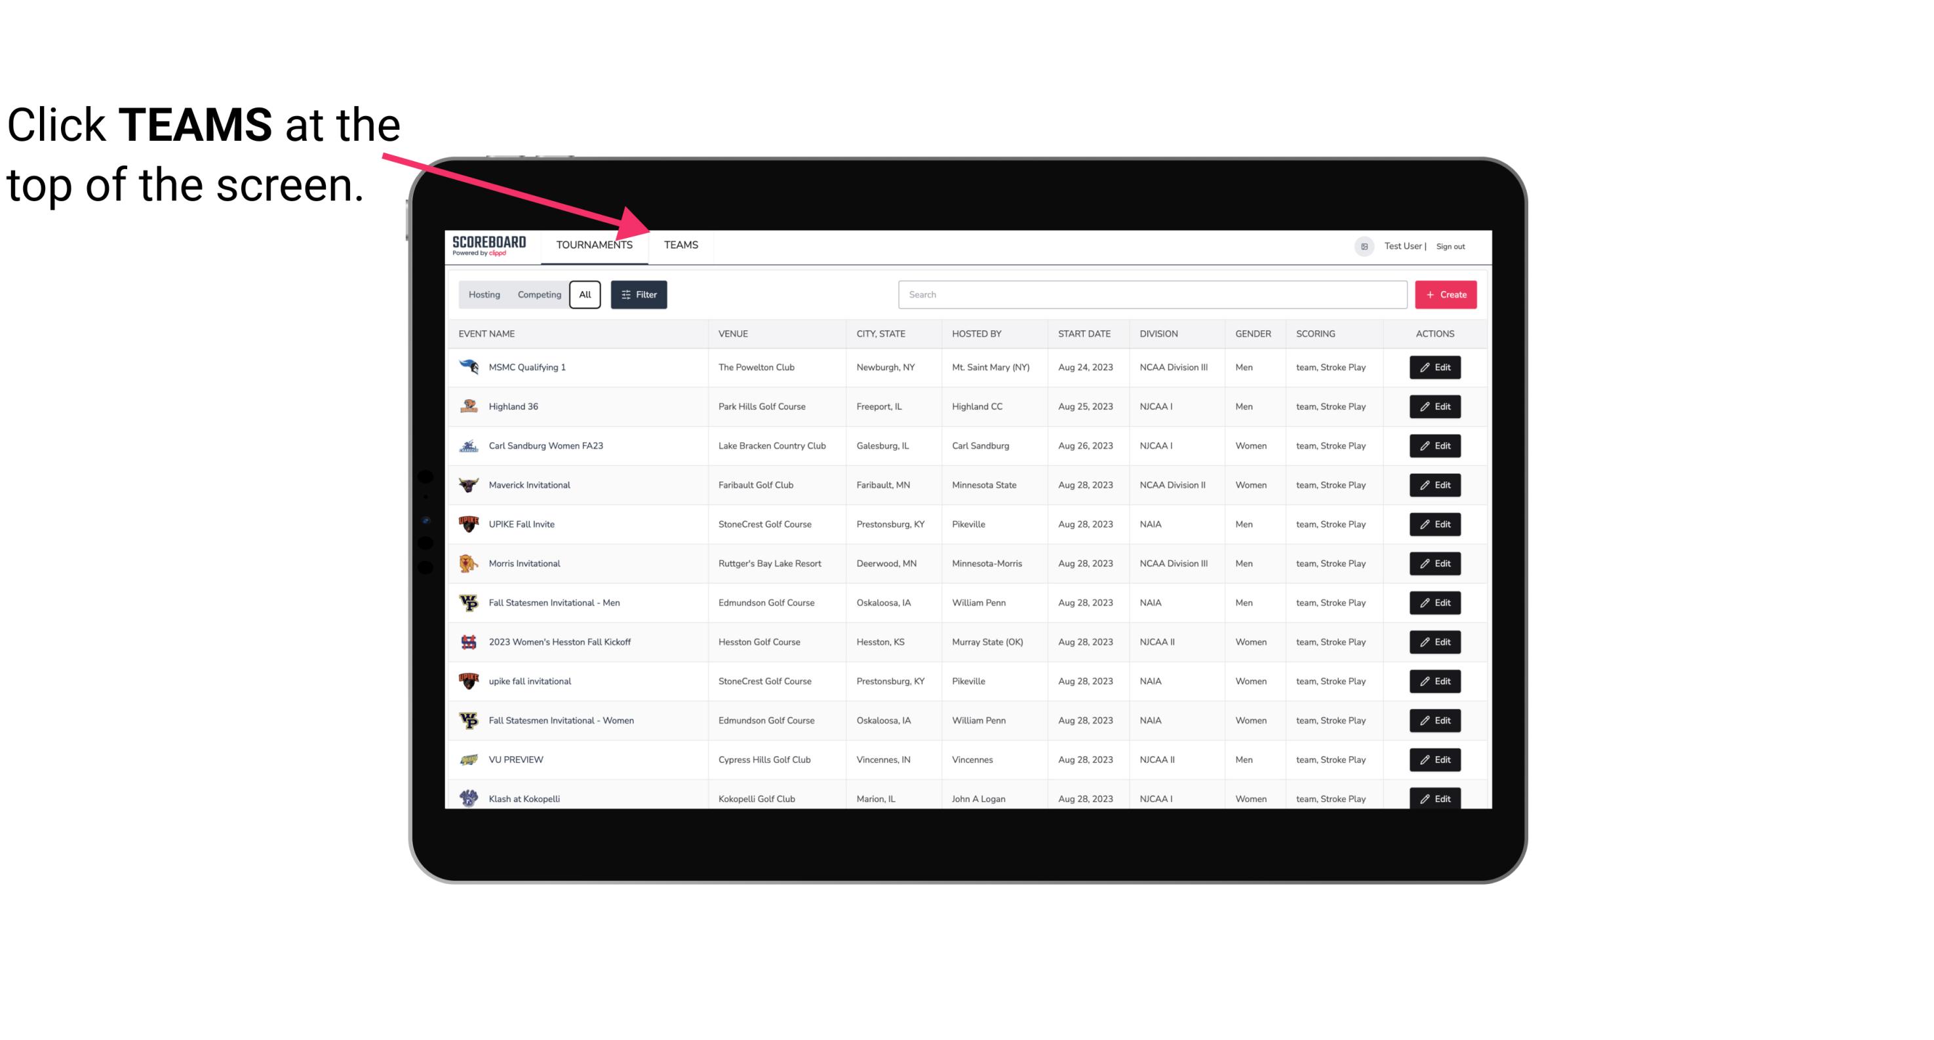Click the Create button

pos(1446,294)
